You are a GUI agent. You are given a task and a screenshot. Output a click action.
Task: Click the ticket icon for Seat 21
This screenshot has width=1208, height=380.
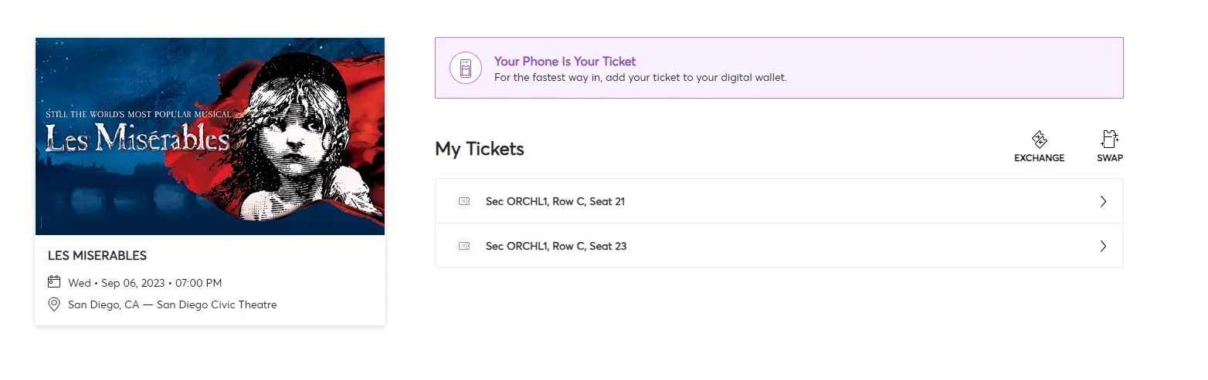[464, 201]
